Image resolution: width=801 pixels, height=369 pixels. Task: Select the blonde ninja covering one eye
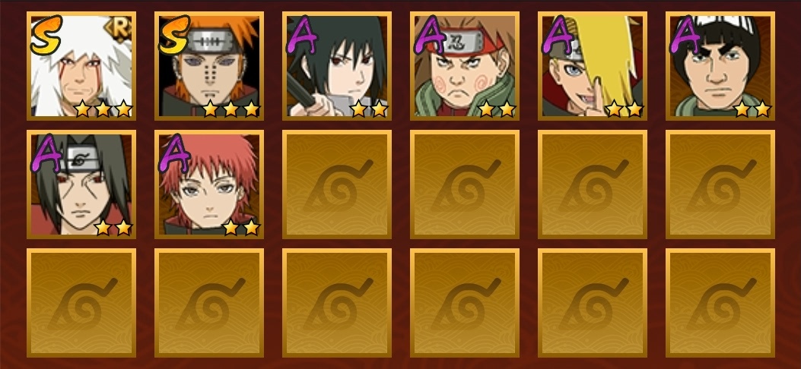coord(592,66)
